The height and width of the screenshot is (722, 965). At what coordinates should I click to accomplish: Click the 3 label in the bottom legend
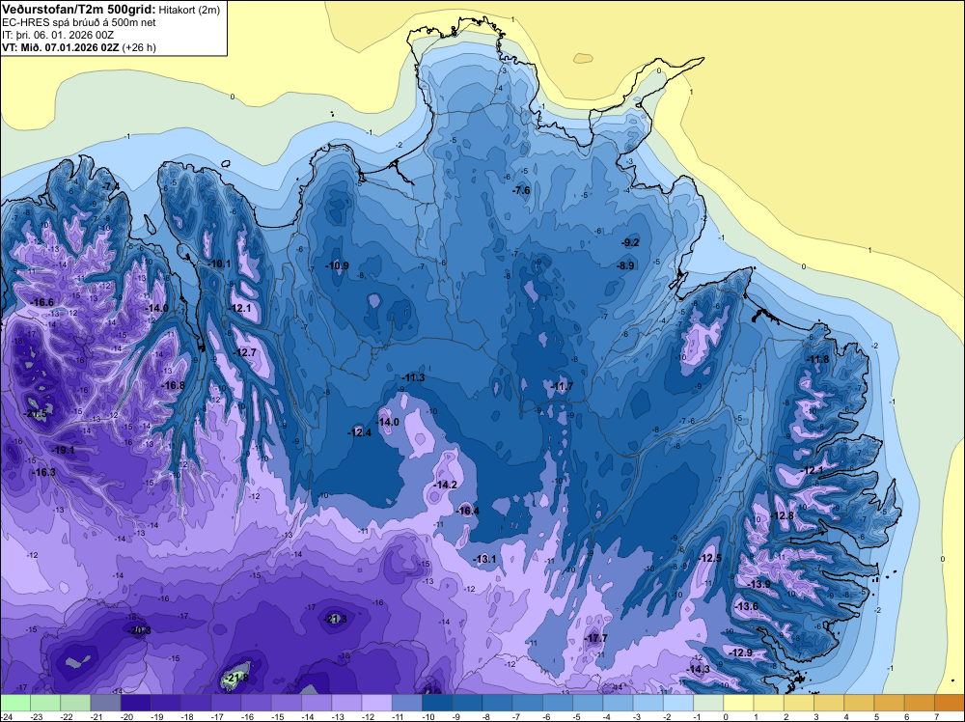[x=816, y=716]
